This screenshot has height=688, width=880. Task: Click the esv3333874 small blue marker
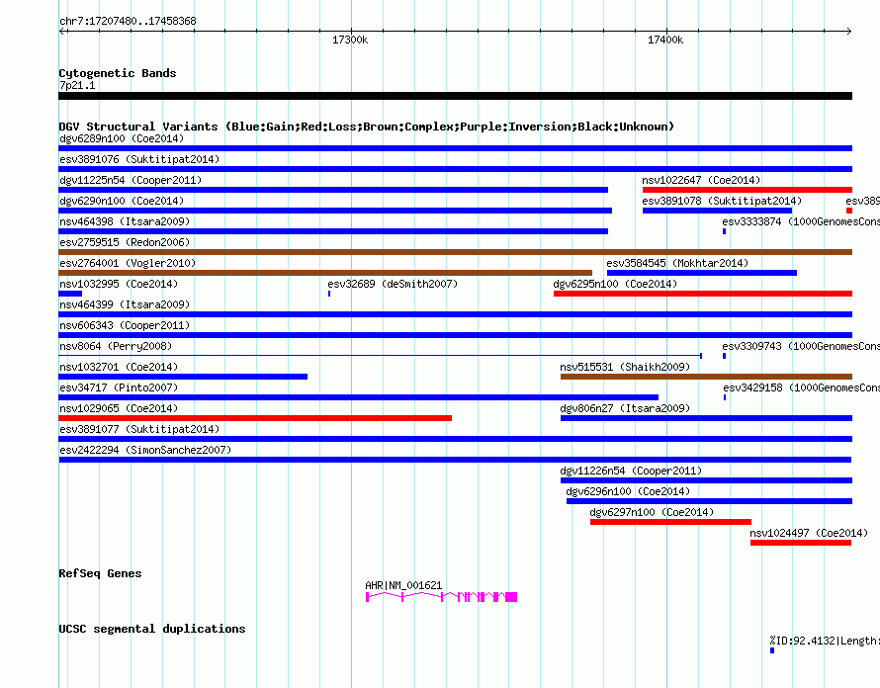point(724,231)
